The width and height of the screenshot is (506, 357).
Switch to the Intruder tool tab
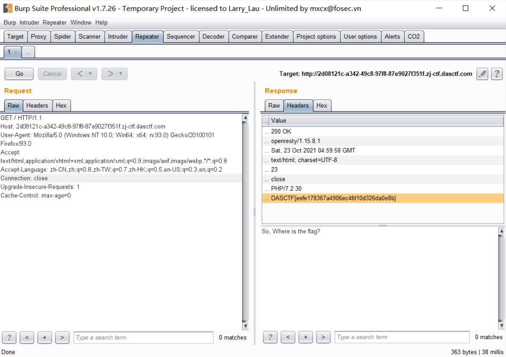118,37
